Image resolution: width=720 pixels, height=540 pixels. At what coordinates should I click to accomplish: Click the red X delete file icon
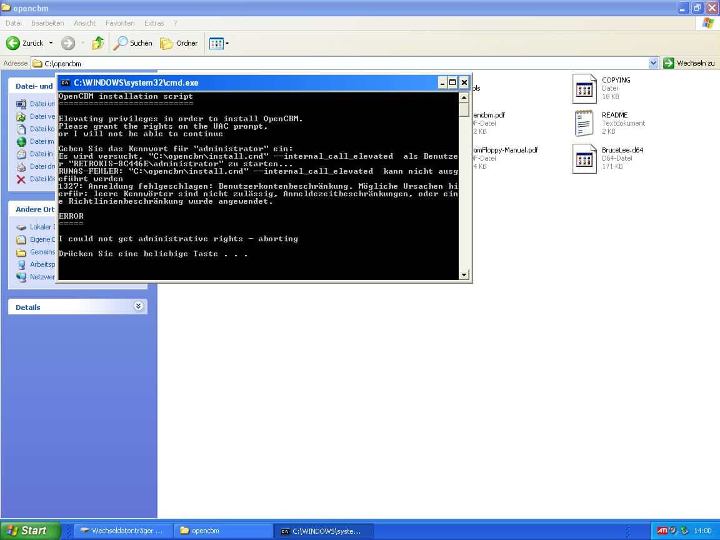[21, 179]
